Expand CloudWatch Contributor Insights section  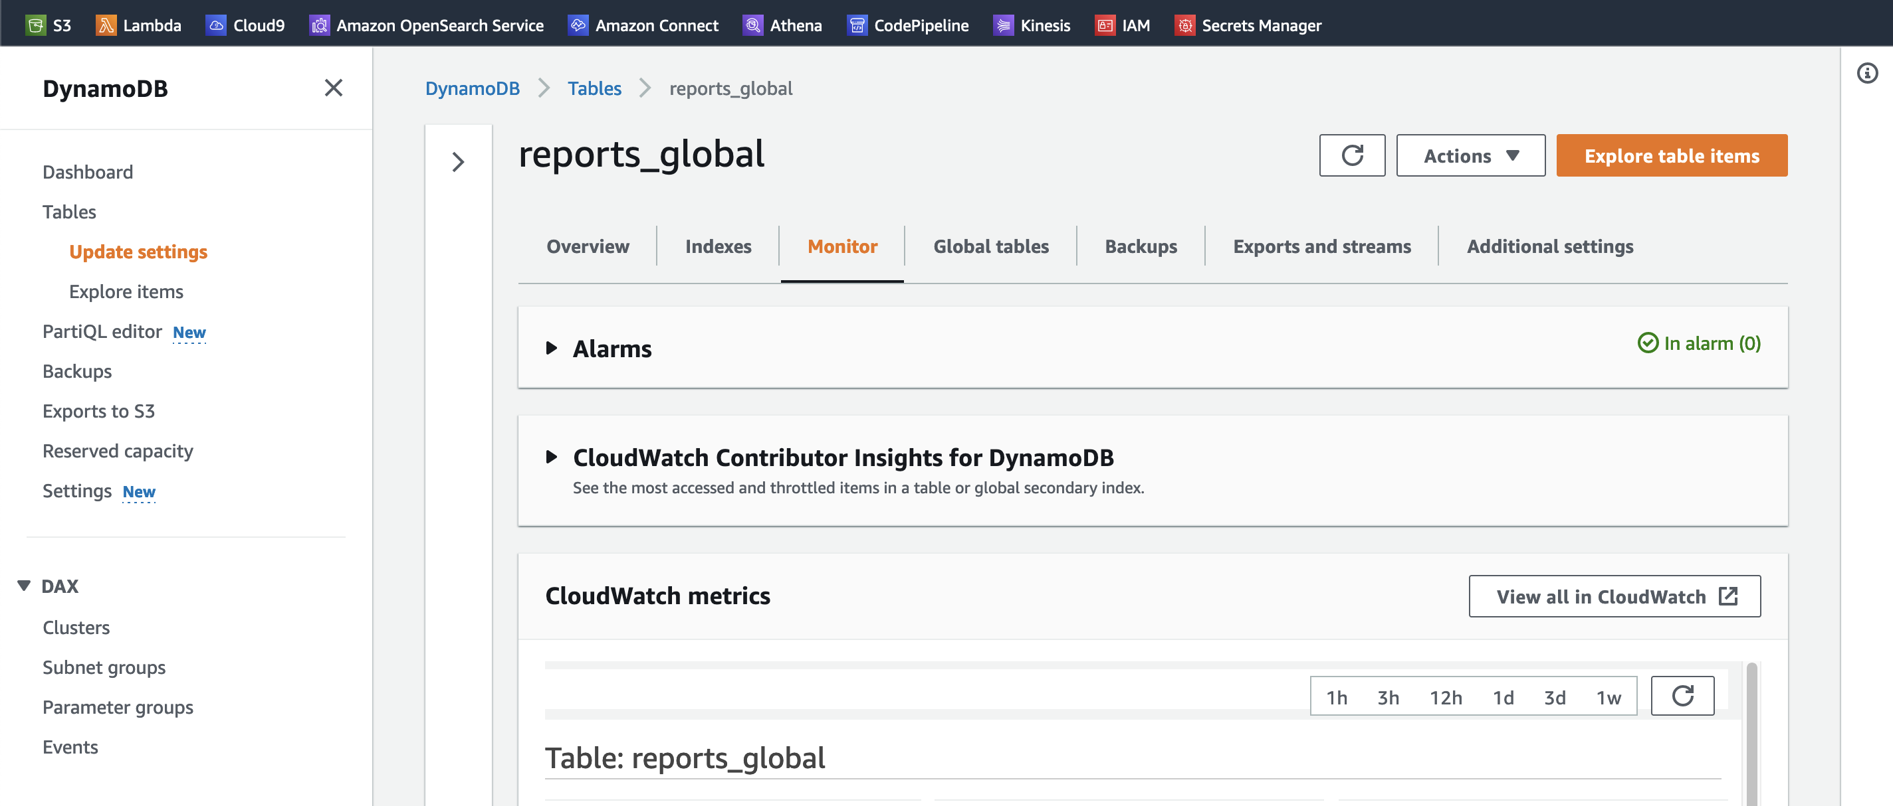click(552, 457)
